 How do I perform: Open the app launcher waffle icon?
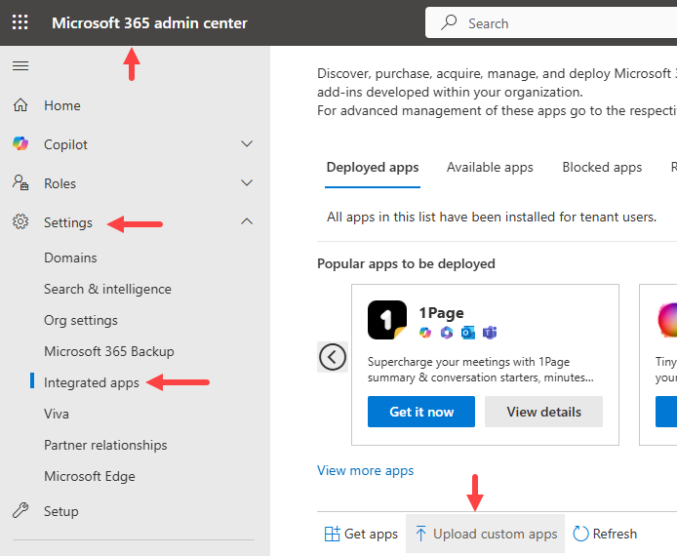coord(20,22)
